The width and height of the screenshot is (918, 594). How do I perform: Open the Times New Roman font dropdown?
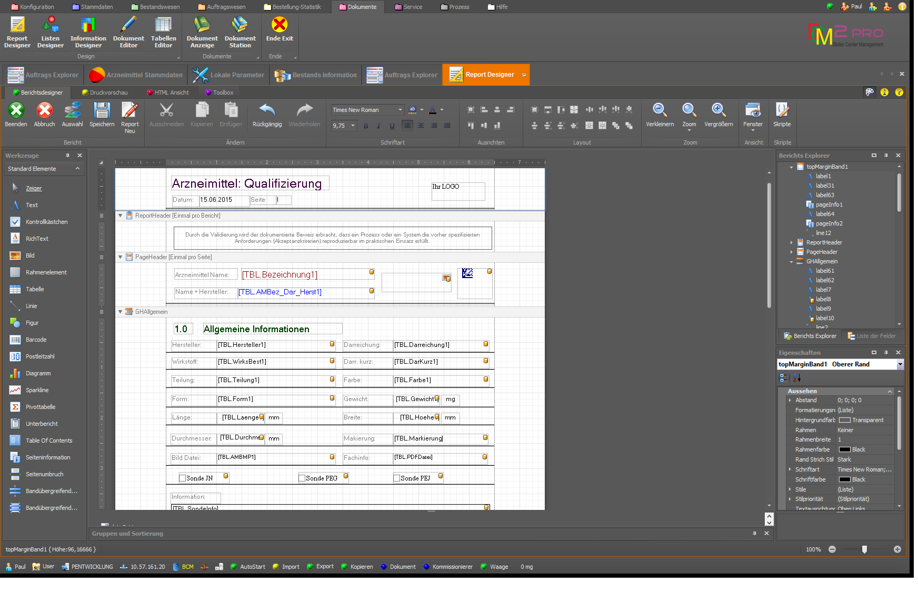click(x=400, y=110)
